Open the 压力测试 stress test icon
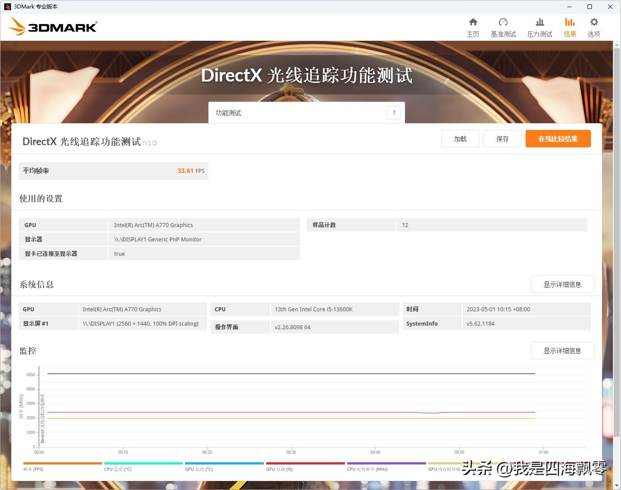The width and height of the screenshot is (621, 490). point(539,26)
